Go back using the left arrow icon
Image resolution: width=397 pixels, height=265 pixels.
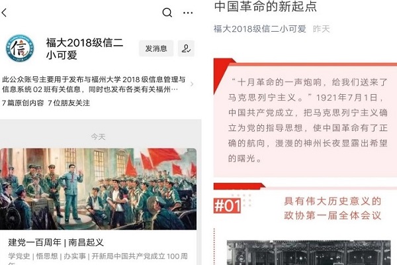pos(4,13)
